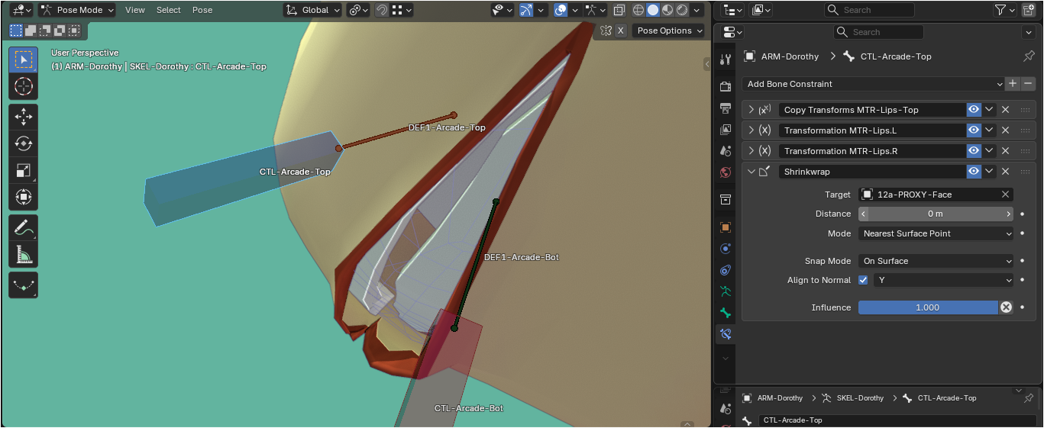Open the World properties tab
The width and height of the screenshot is (1044, 428).
point(726,172)
